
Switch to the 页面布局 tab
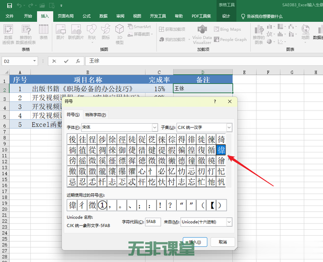(x=66, y=16)
